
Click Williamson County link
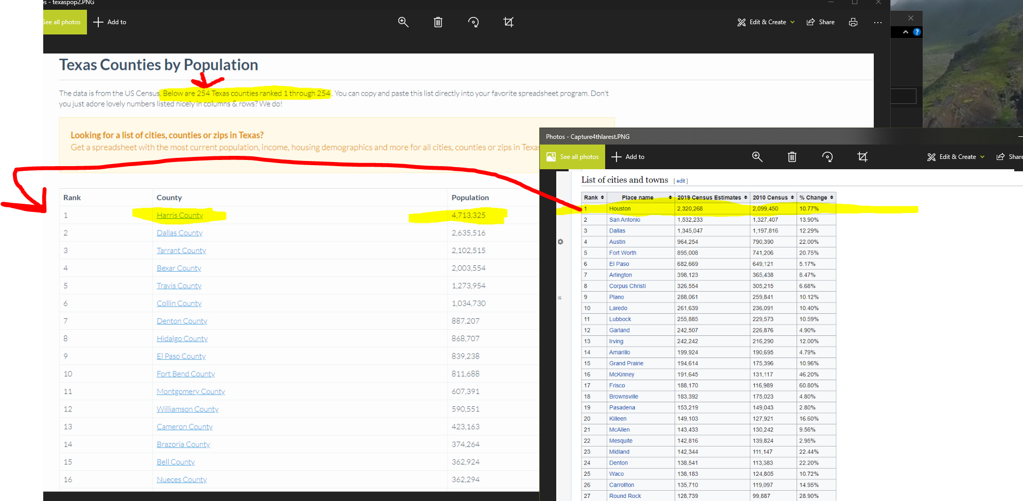tap(187, 409)
